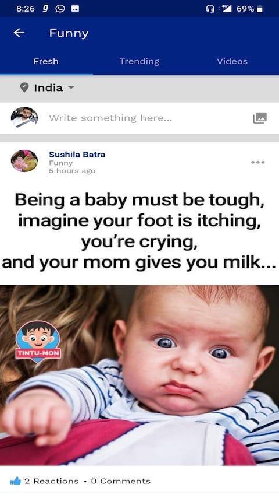Tap the thumbs-up like icon
279x498 pixels.
(x=15, y=481)
